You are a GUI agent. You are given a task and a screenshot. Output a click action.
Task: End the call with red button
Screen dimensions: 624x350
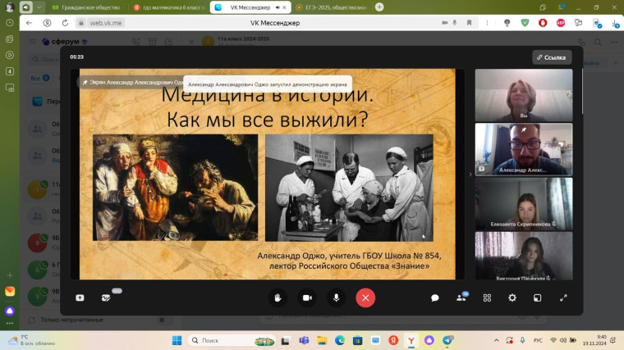[x=365, y=298]
